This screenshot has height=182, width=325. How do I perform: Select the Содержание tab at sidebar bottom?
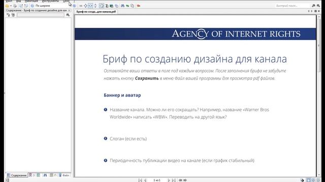17,175
